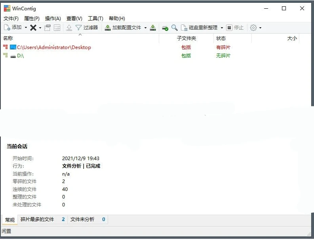Image resolution: width=314 pixels, height=240 pixels.
Task: Click green fragment icon of D:\ row
Action: (x=6, y=55)
